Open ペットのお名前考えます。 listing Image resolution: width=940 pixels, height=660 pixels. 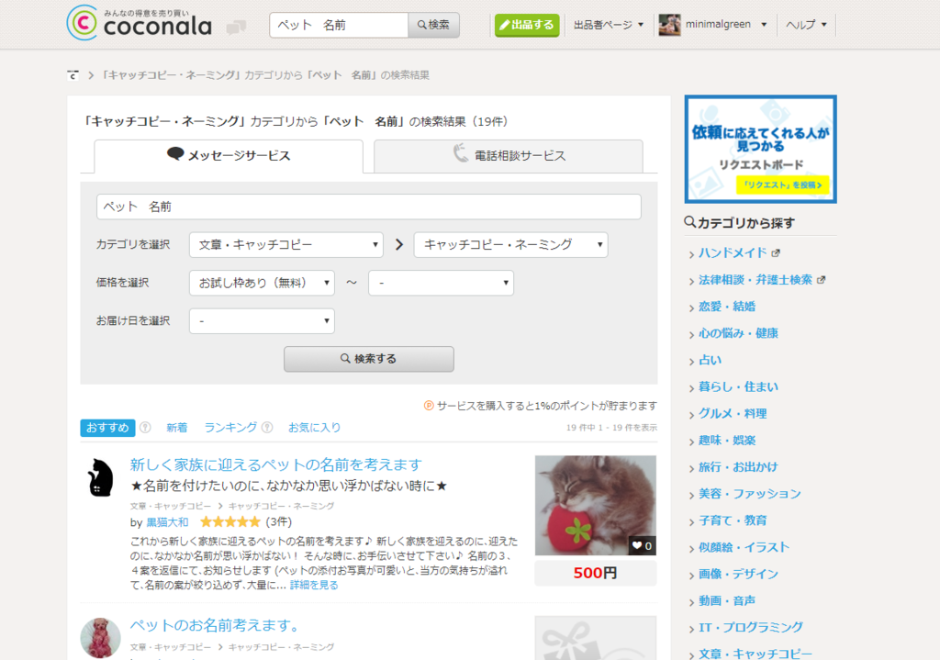pyautogui.click(x=217, y=625)
